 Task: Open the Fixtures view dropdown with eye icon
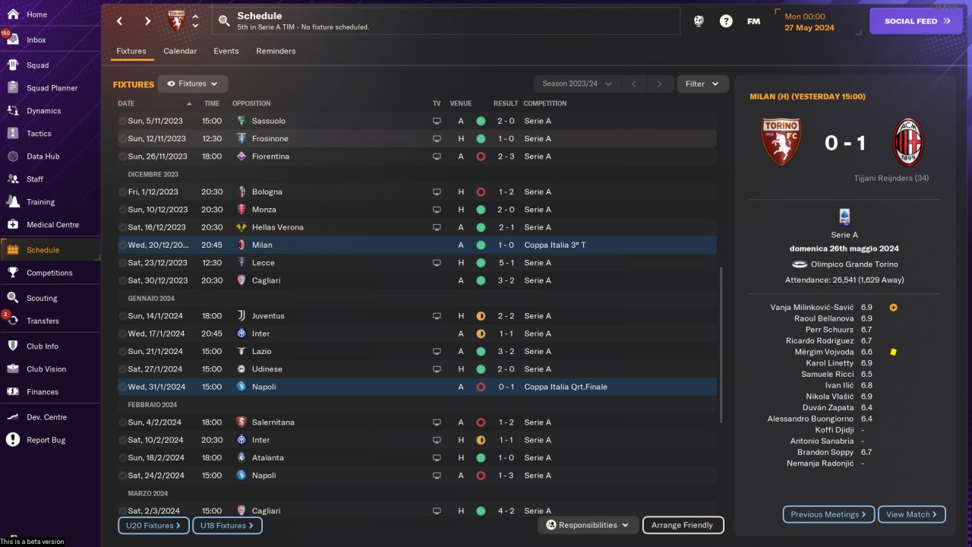click(193, 84)
